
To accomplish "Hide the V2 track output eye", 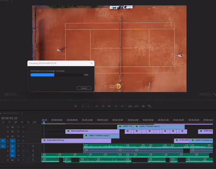I will click(x=23, y=136).
